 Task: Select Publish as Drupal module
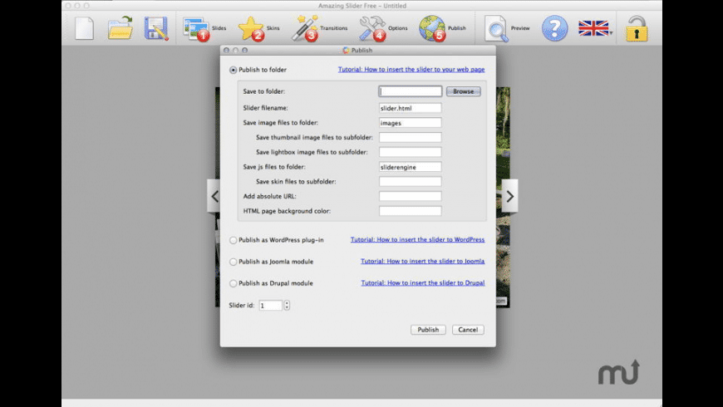click(234, 283)
